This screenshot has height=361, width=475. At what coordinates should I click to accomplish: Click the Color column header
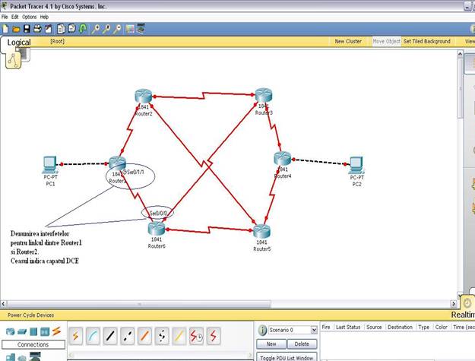coord(442,327)
